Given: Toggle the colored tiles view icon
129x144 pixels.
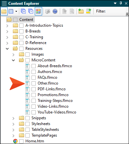Looking at the screenshot, I should [38, 11].
